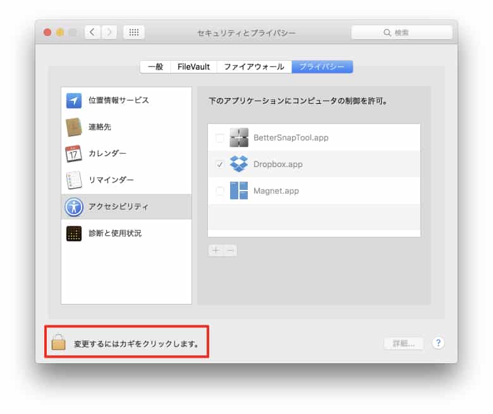Open help with the question mark button
Image resolution: width=493 pixels, height=414 pixels.
[438, 343]
